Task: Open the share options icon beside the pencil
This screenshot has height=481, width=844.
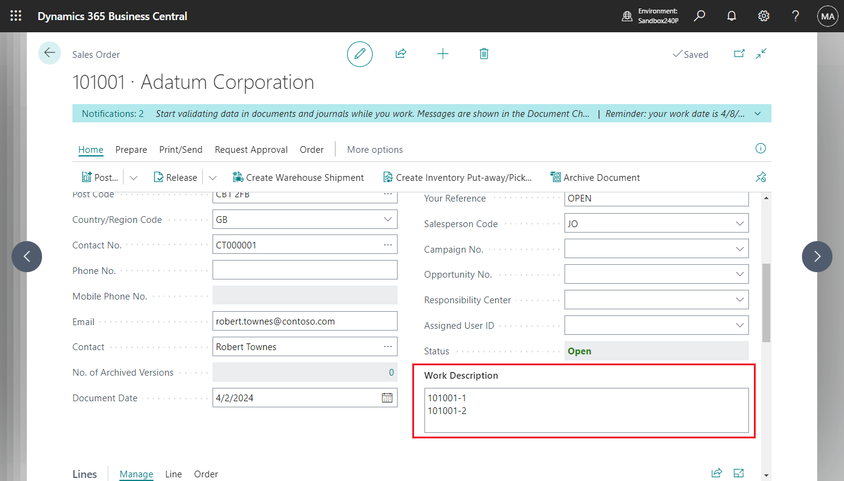Action: [401, 54]
